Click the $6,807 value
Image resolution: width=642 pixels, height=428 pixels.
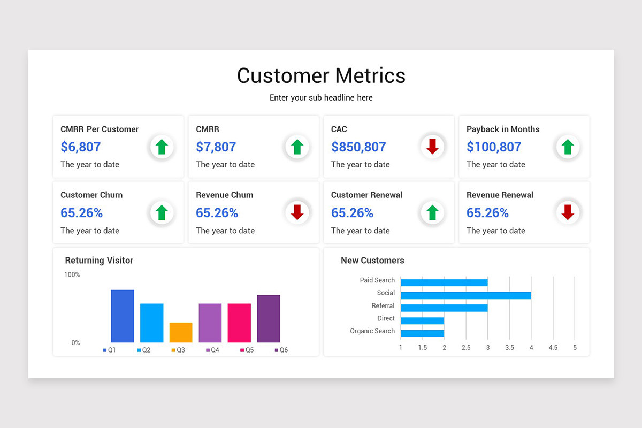81,147
